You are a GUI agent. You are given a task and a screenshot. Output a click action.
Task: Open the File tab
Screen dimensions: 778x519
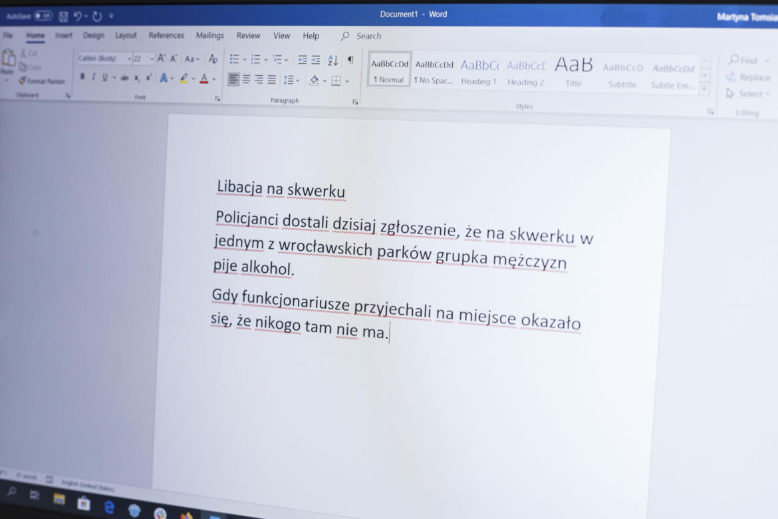point(8,35)
